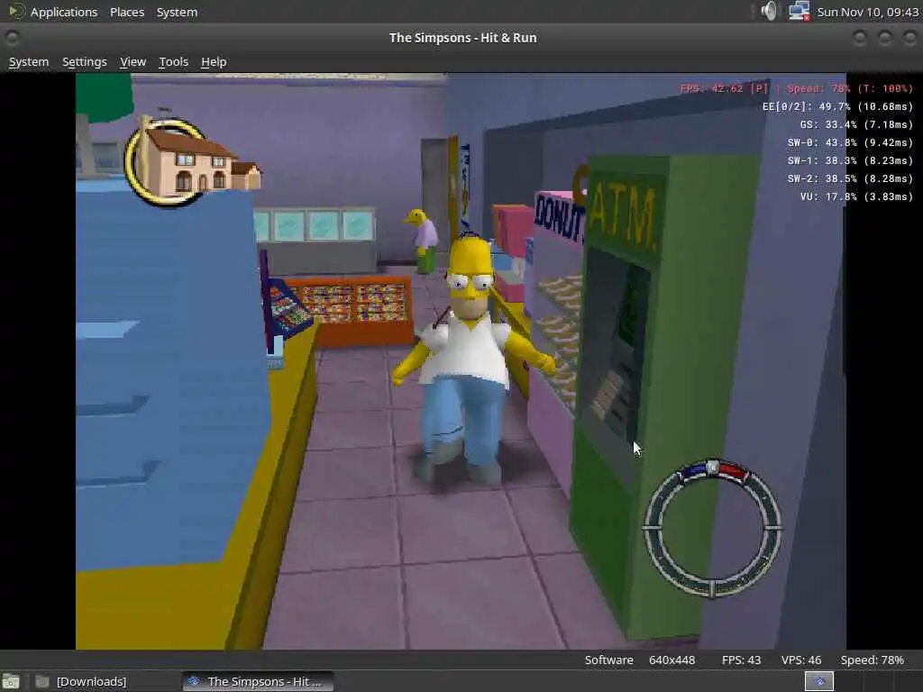The image size is (923, 692).
Task: Click the window menu button in title bar
Action: [12, 38]
